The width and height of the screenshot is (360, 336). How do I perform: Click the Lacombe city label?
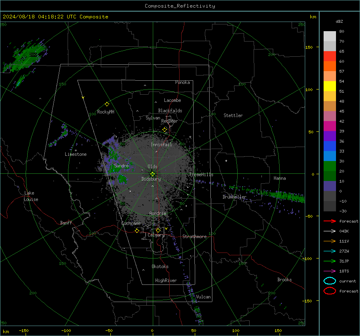(x=172, y=100)
